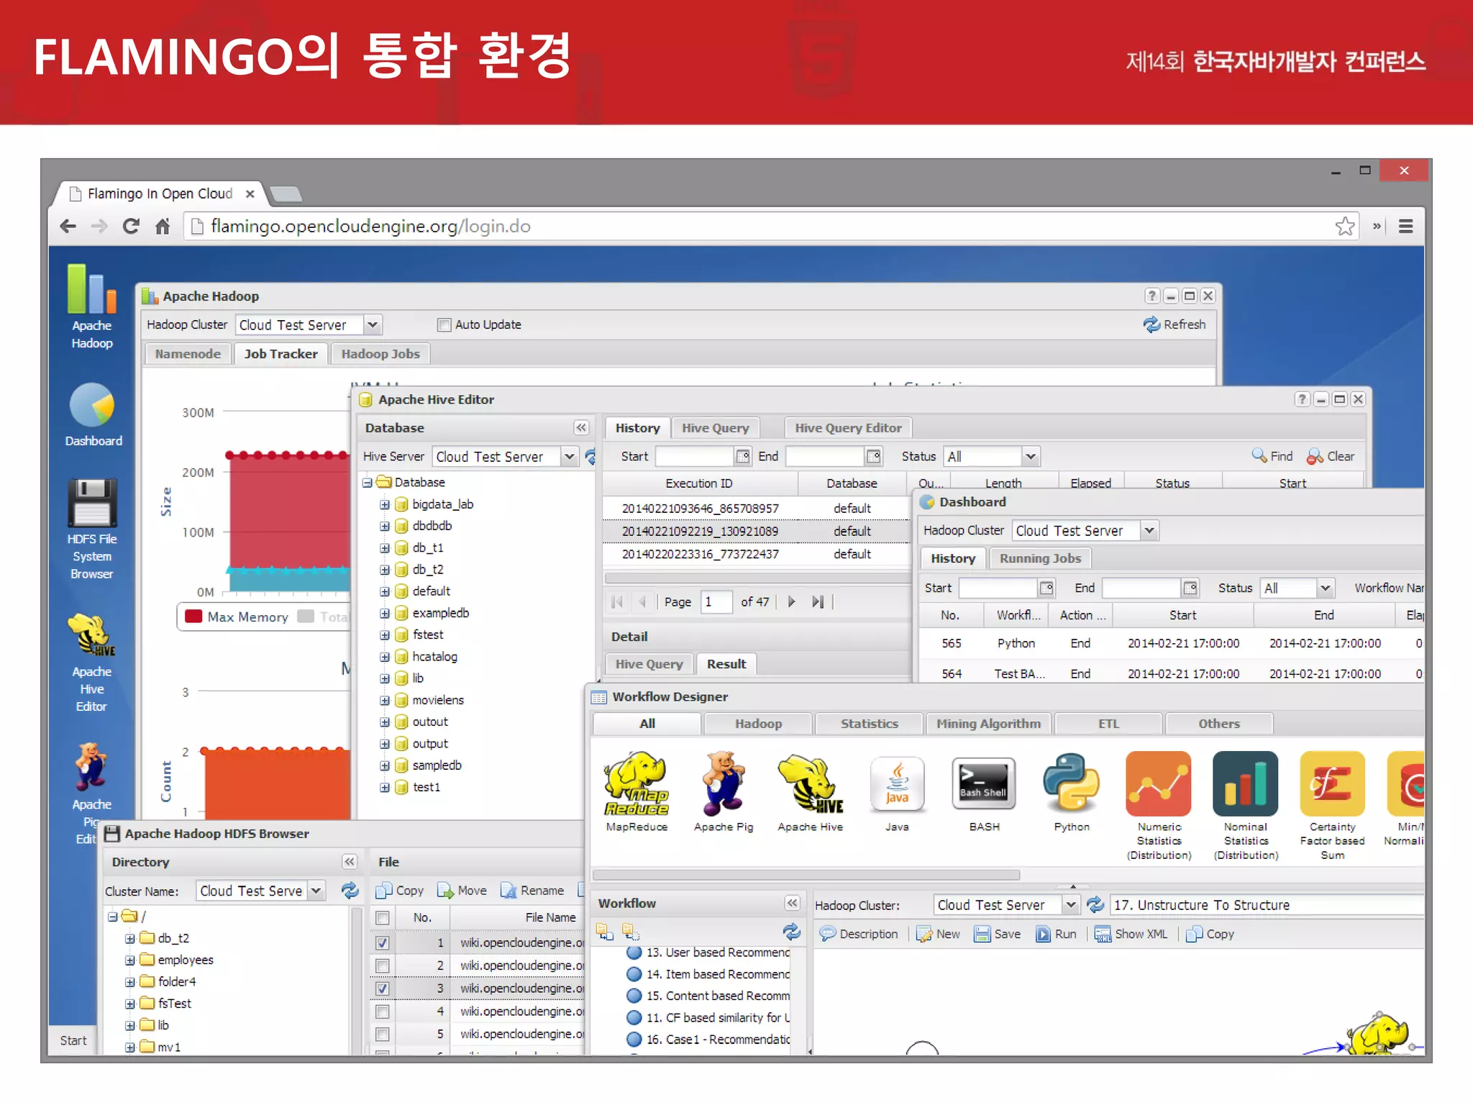Uncheck the file row 3 checkbox
1473x1105 pixels.
point(382,988)
